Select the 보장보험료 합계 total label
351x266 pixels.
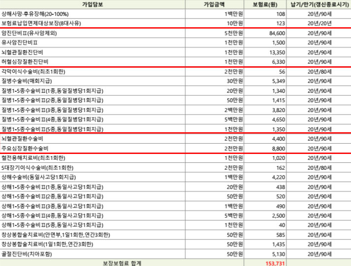coord(121,263)
